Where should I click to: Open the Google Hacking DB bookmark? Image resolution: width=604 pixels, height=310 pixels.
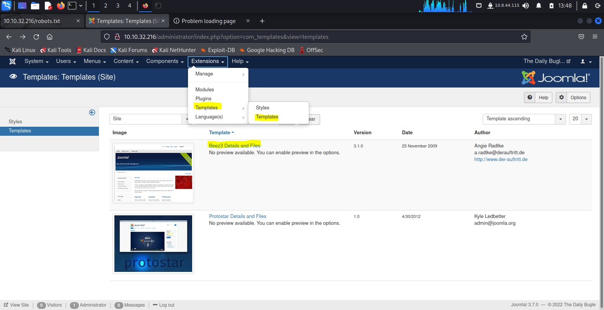pos(267,50)
